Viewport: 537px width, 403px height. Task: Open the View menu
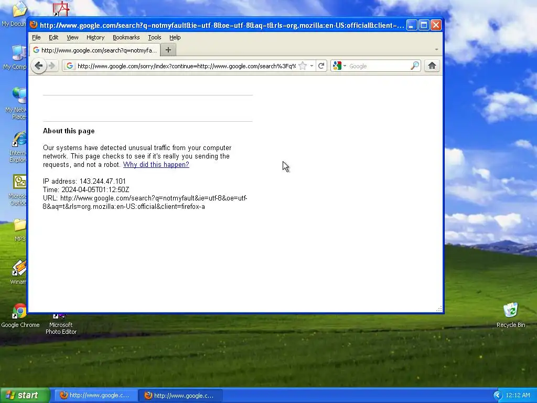tap(72, 37)
